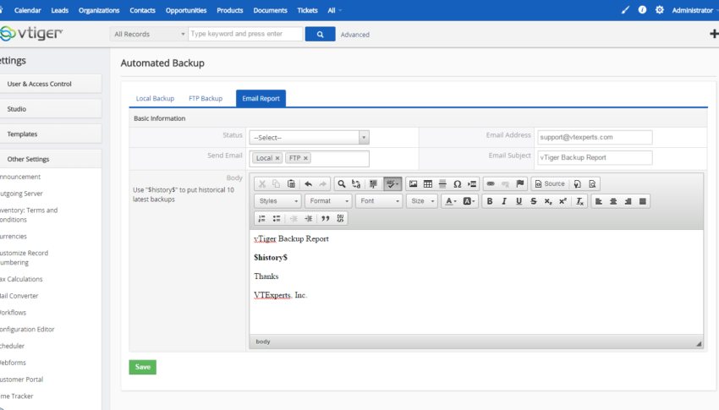Click the blue search button
719x410 pixels.
tap(320, 34)
